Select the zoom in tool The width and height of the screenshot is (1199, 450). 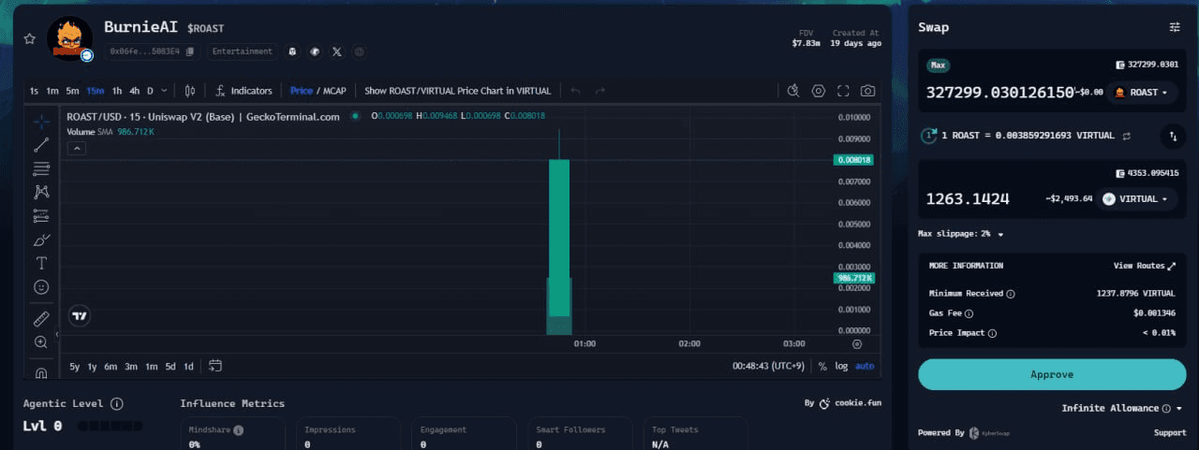(x=41, y=342)
